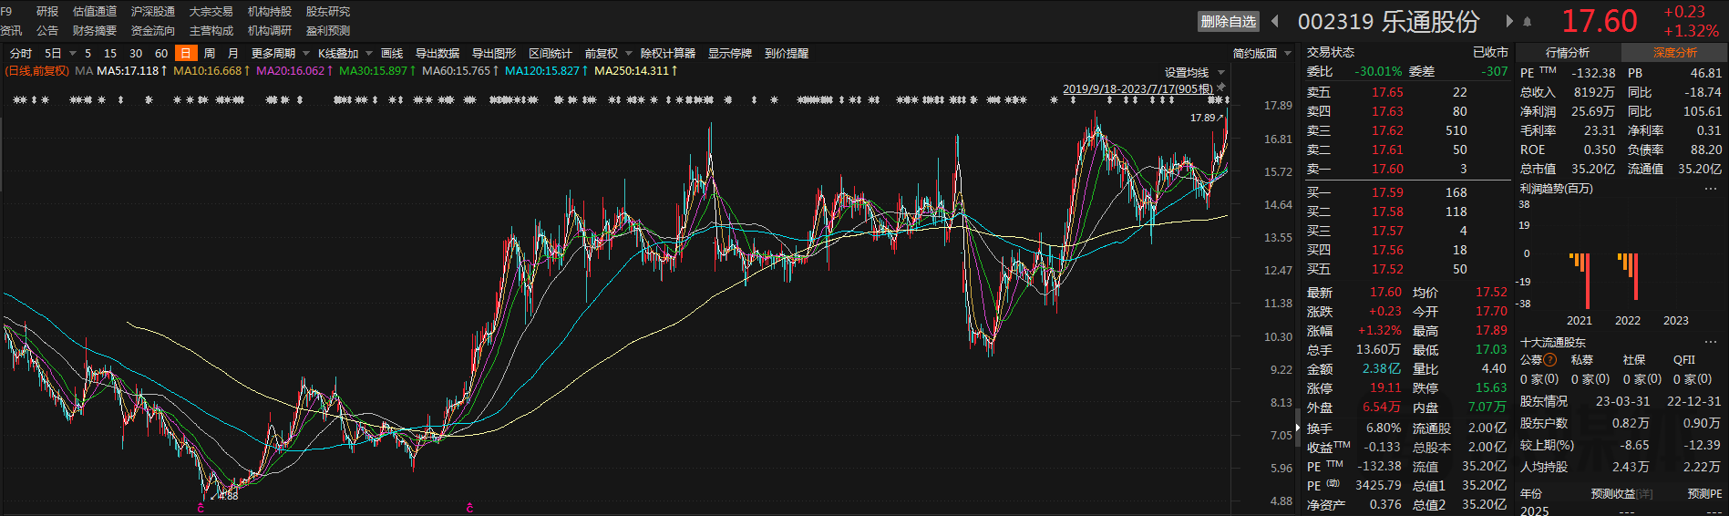Click the 公募 help question mark icon
Image resolution: width=1729 pixels, height=516 pixels.
coord(1550,360)
